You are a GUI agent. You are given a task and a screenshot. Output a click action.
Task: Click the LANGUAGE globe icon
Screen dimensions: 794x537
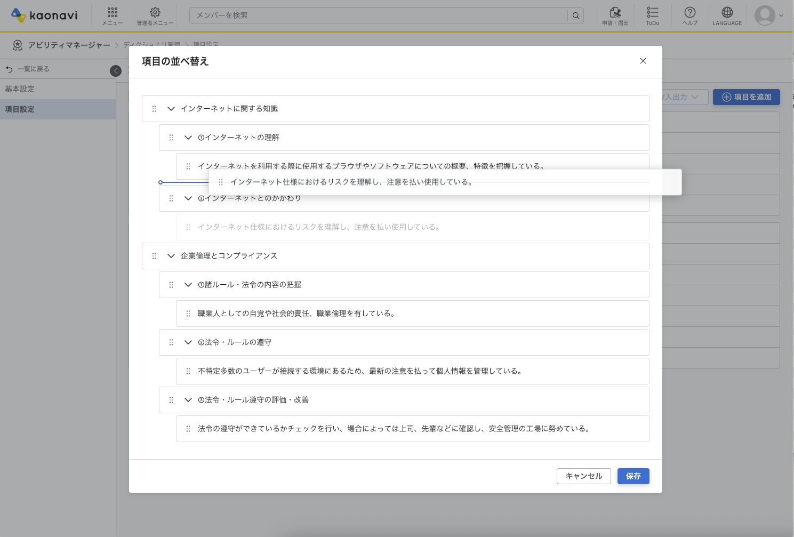[x=727, y=13]
